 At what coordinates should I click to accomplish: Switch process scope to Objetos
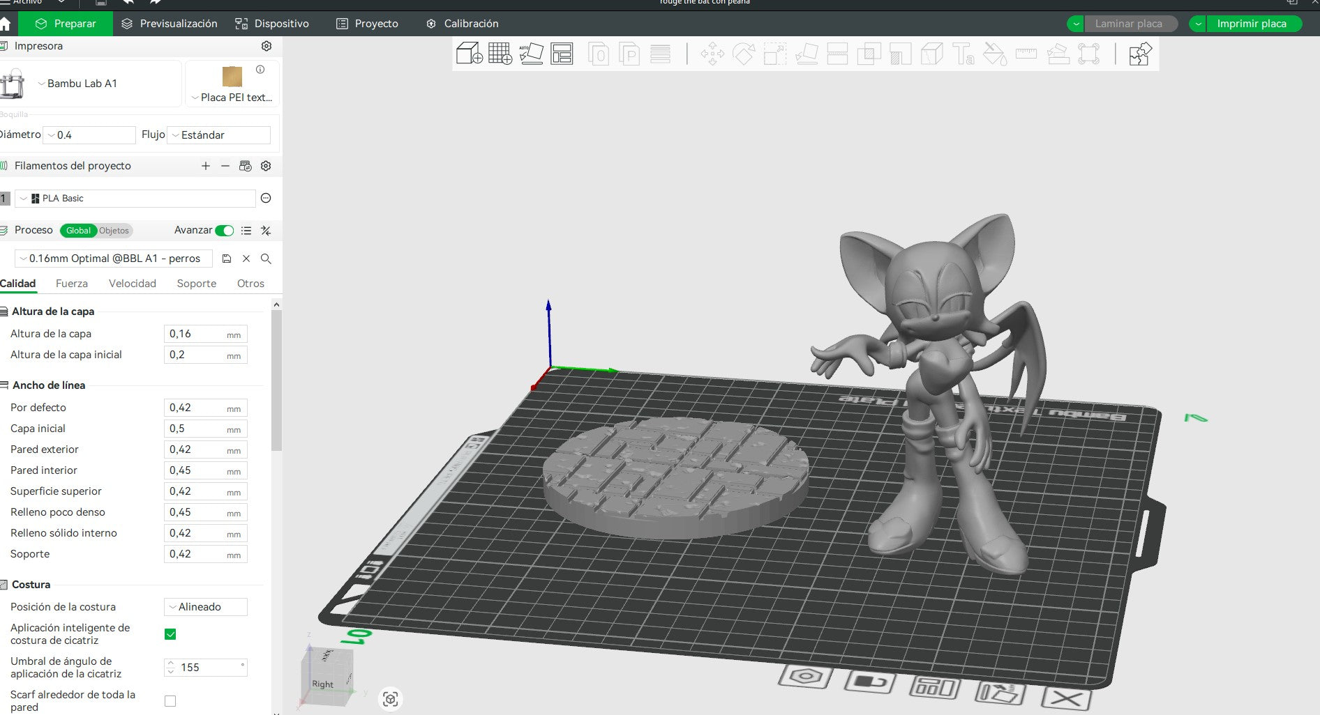pos(114,231)
